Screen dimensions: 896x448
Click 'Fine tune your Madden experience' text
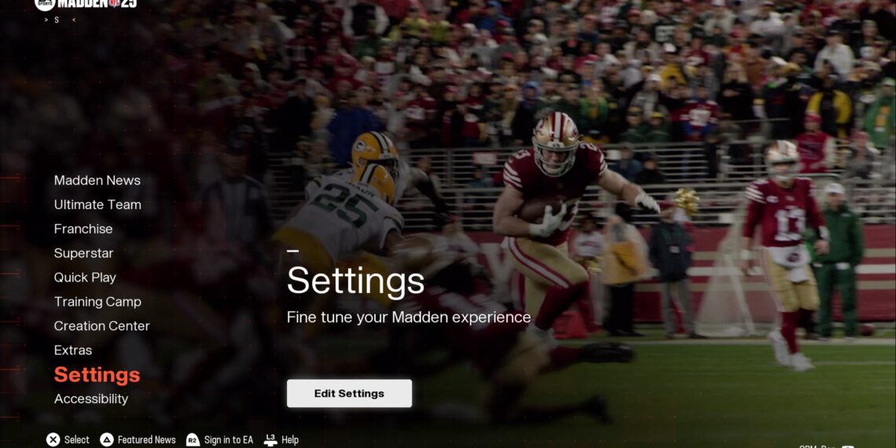click(x=409, y=318)
